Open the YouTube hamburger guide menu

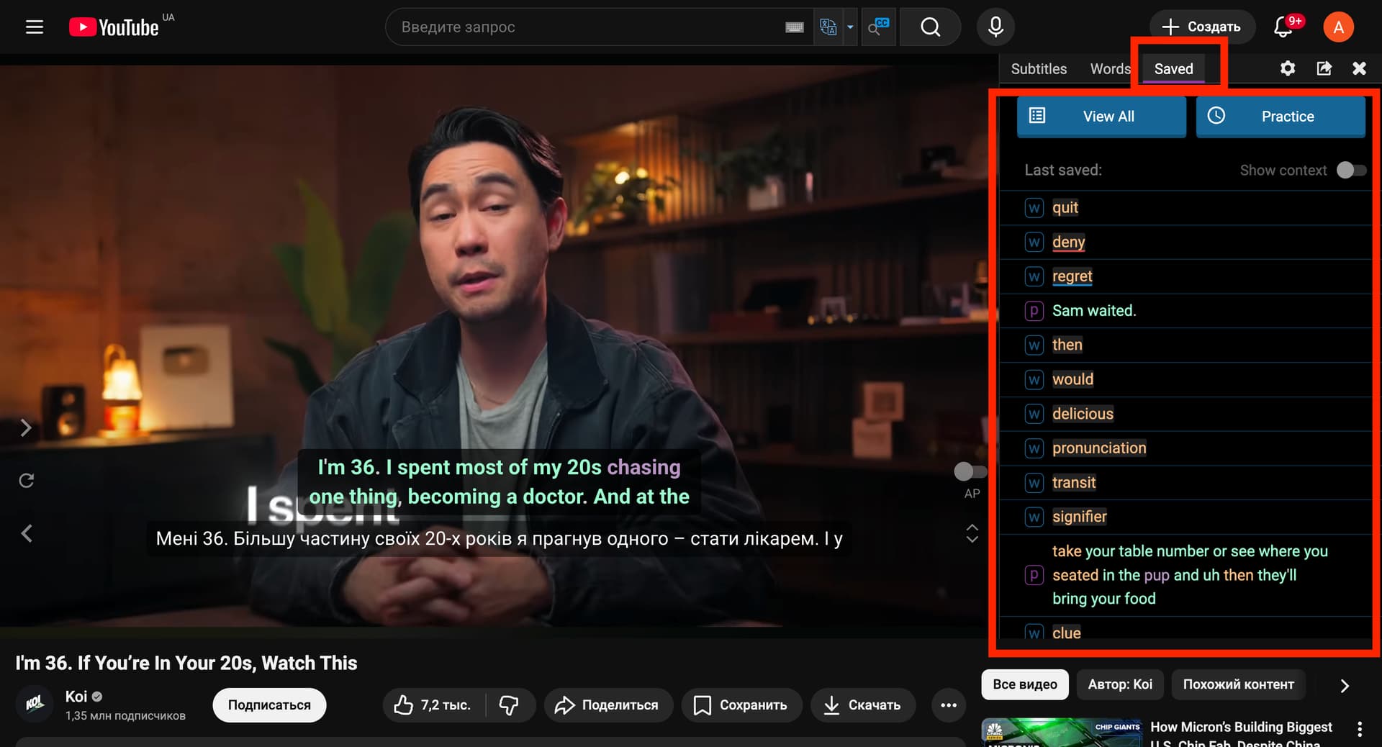[35, 27]
